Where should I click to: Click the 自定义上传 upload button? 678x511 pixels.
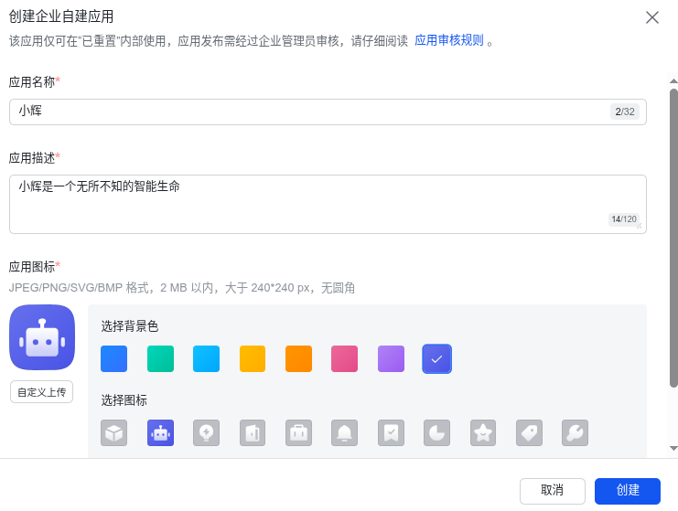click(41, 392)
